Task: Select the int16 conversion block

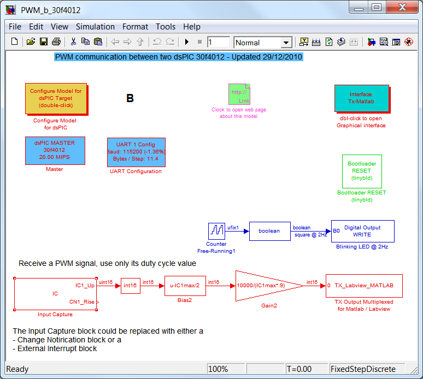Action: 130,286
